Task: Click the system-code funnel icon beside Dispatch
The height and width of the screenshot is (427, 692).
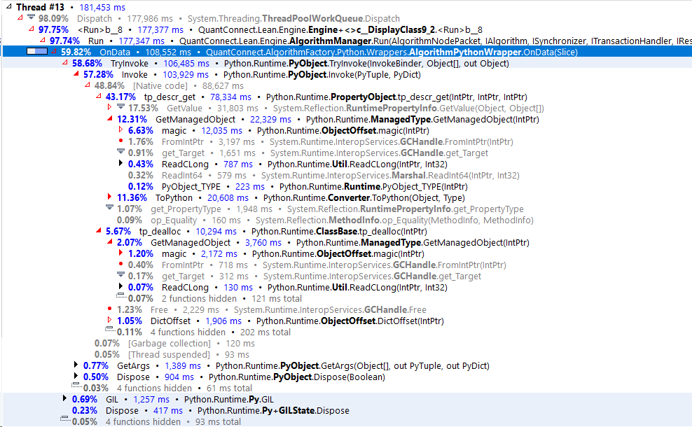Action: [31, 17]
